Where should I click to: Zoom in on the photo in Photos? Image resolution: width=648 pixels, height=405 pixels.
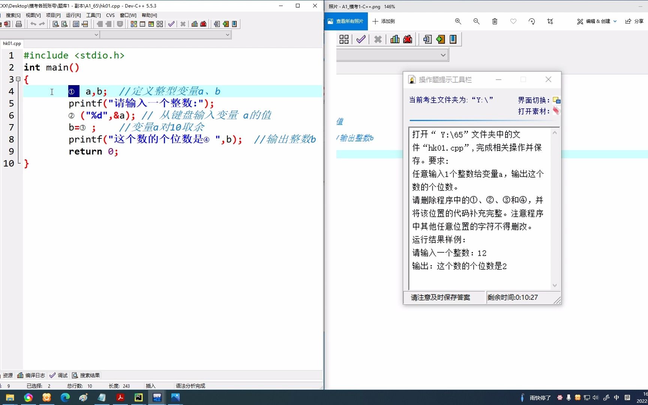point(458,21)
